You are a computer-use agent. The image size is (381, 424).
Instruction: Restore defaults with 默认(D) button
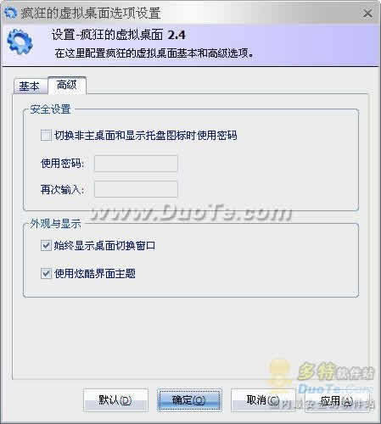pyautogui.click(x=115, y=400)
